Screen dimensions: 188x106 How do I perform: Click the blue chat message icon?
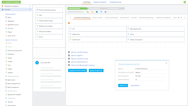[x=97, y=12]
